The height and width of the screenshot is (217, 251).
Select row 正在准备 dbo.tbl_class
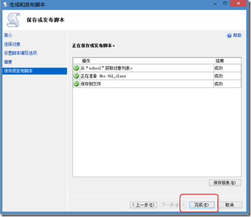[x=157, y=76]
